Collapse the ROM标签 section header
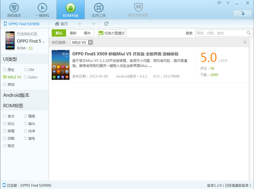Screen dimensions: 254x189 pos(13,106)
